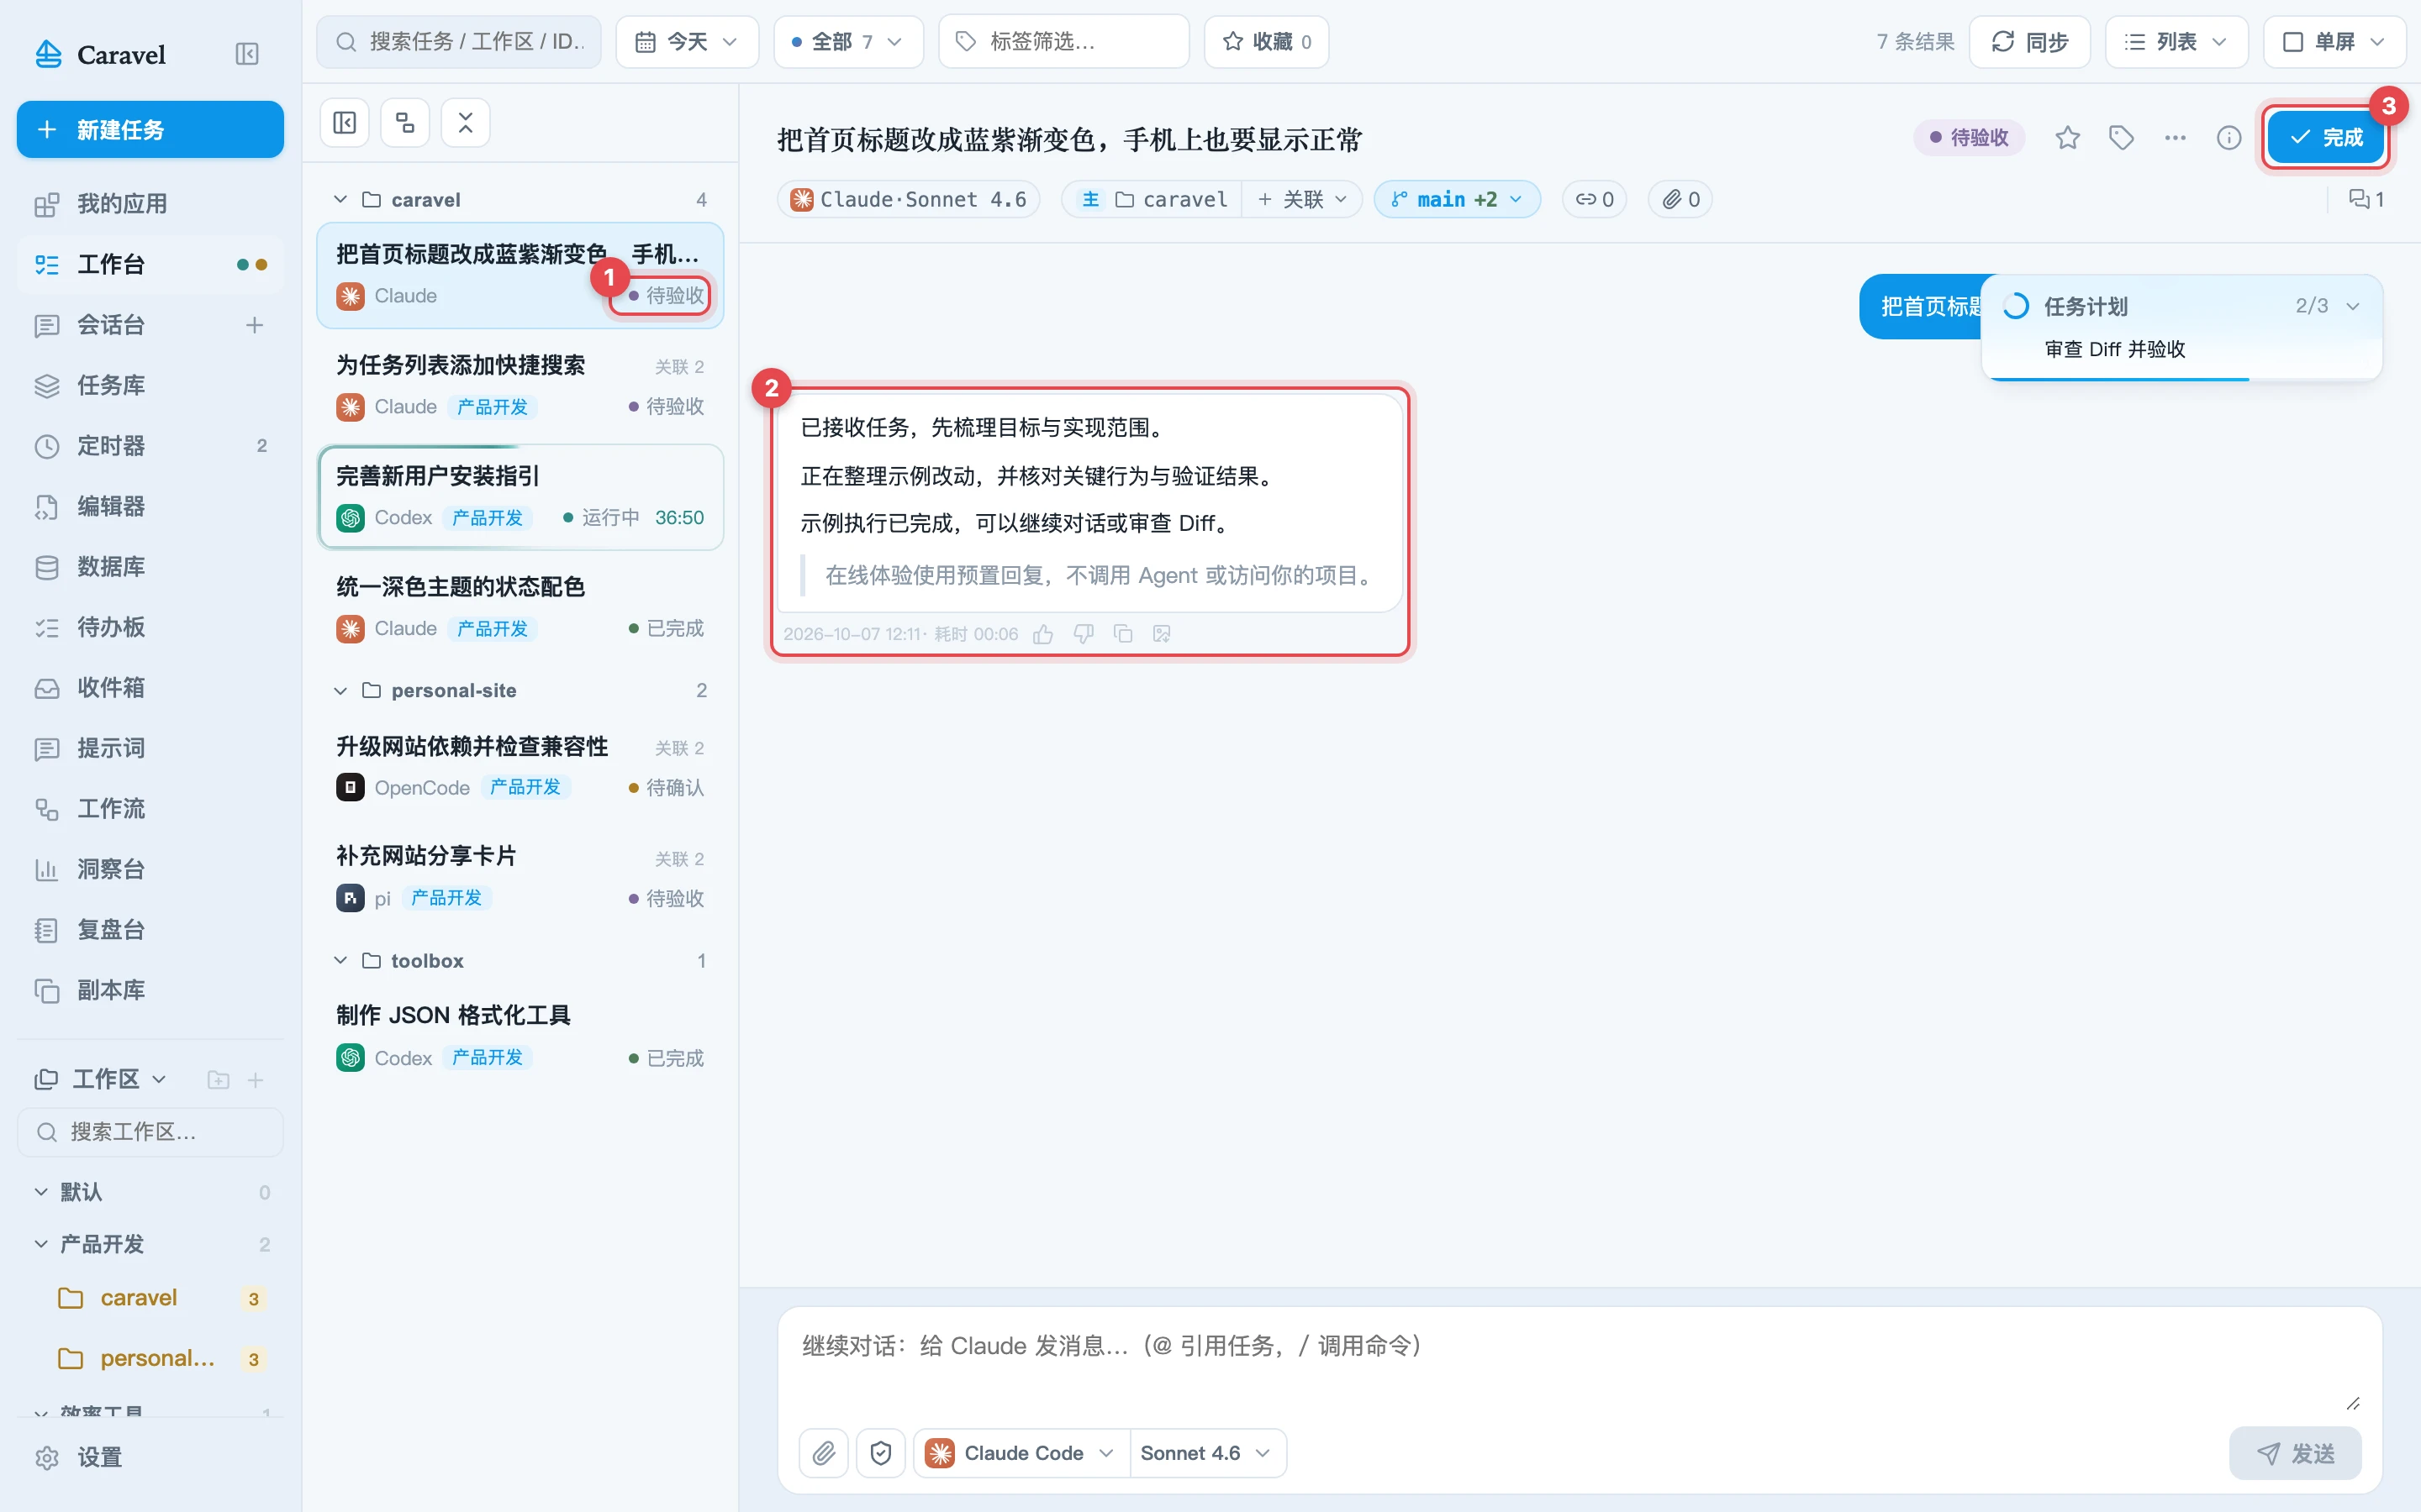Open 我的应用 in sidebar
Viewport: 2421px width, 1512px height.
(x=150, y=204)
